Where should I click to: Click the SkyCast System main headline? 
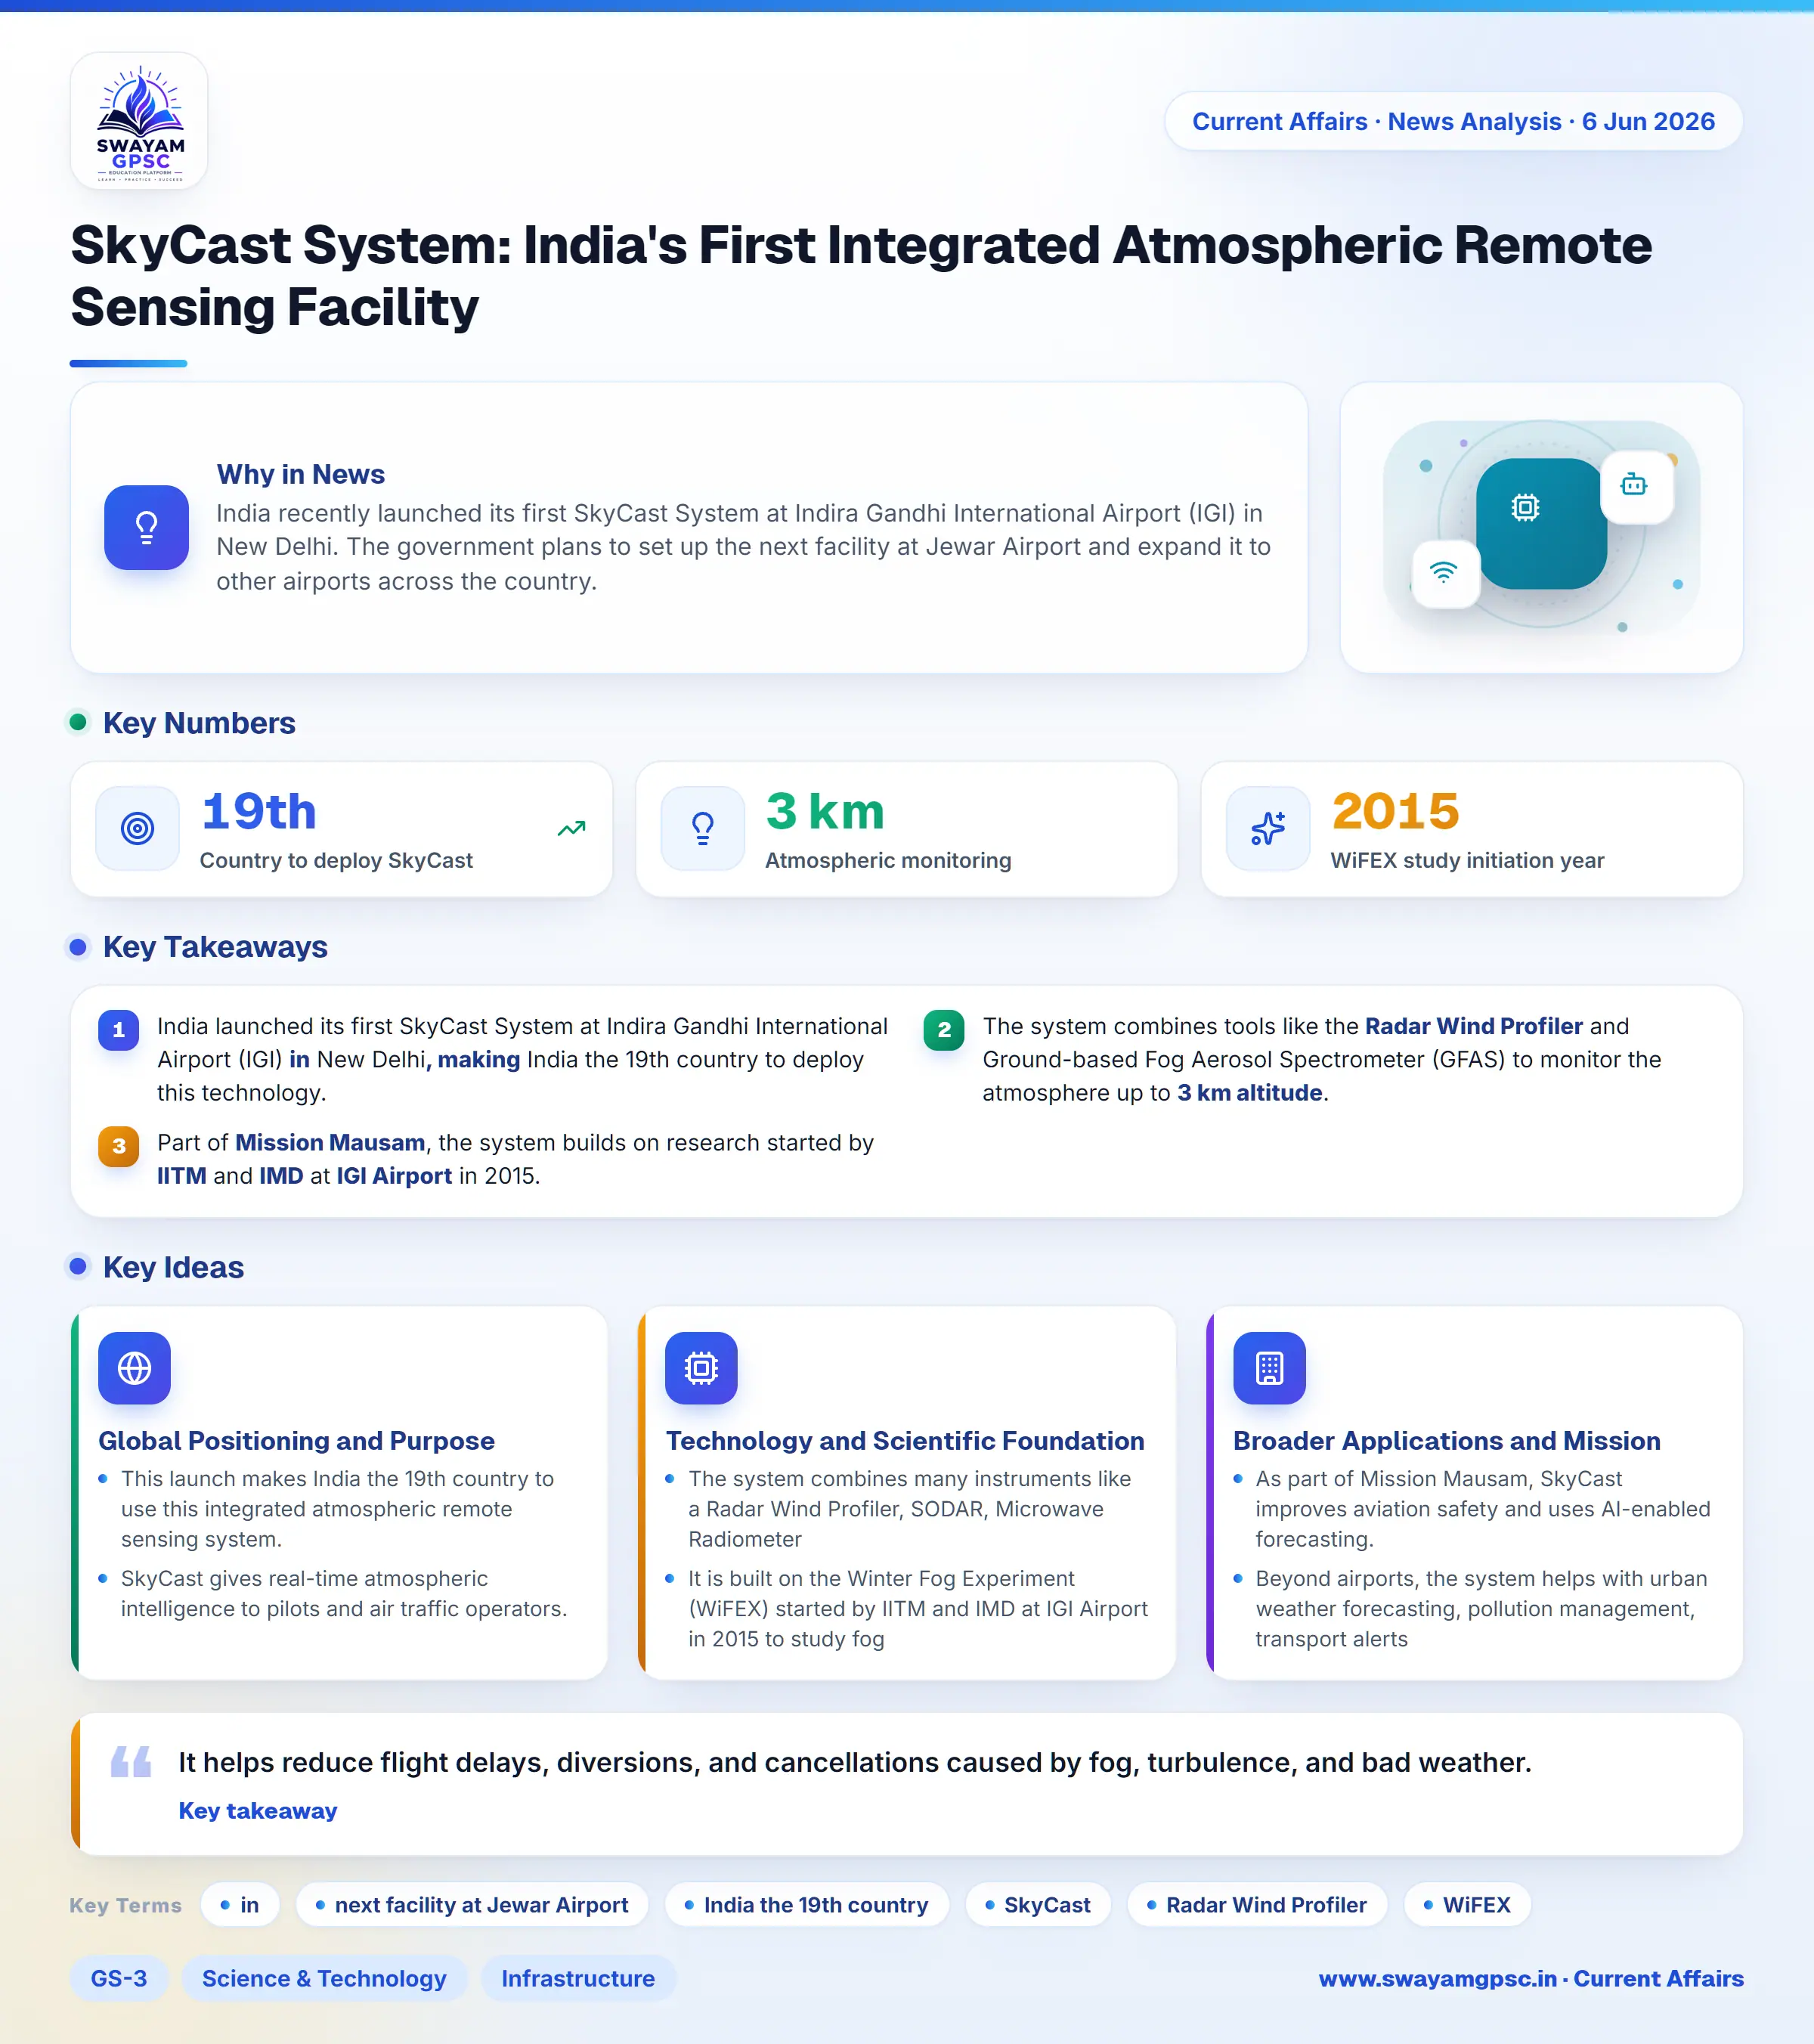pyautogui.click(x=861, y=276)
